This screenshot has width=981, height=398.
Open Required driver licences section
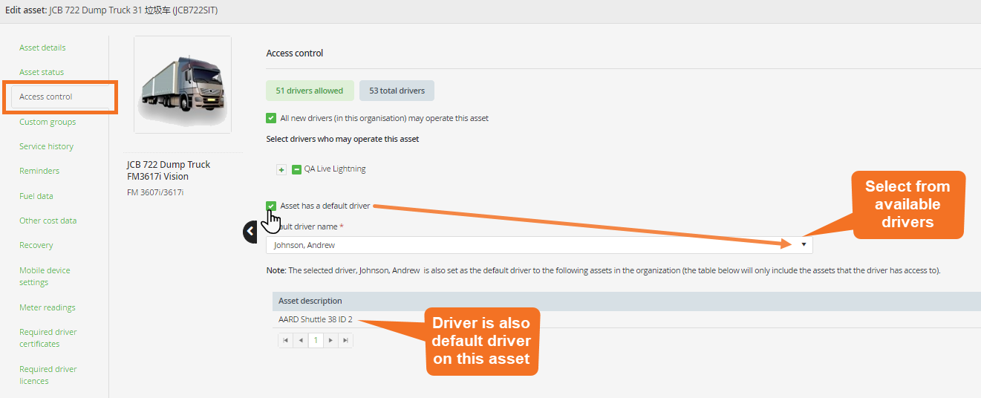click(48, 375)
